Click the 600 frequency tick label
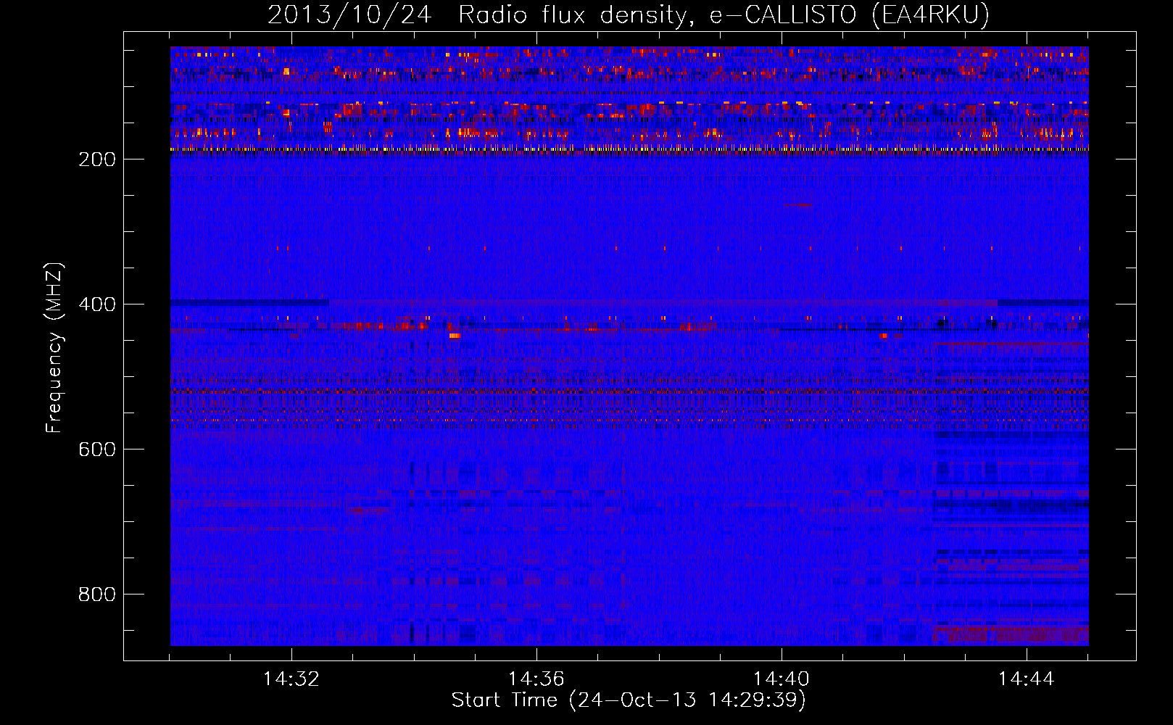 coord(97,449)
